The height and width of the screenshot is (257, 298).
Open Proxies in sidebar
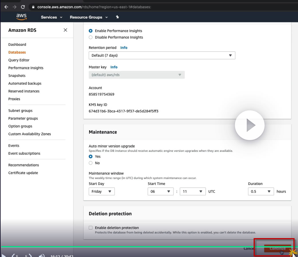(x=14, y=99)
